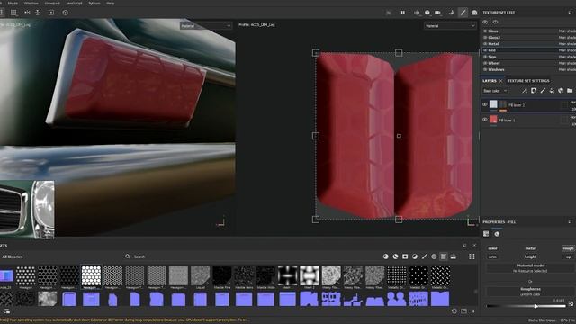This screenshot has height=324, width=576.
Task: Filter assets by environment maps icon
Action: 454,256
